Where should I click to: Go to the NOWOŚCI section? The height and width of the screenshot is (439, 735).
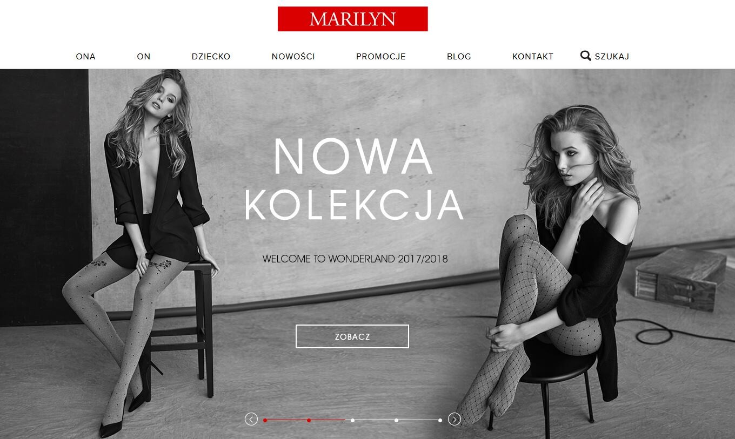click(293, 56)
